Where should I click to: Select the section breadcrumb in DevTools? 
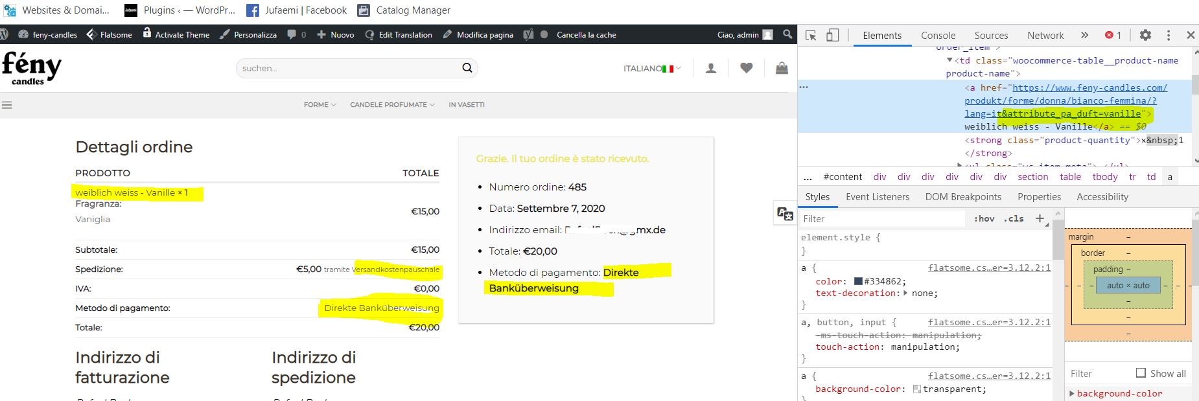click(x=1032, y=177)
